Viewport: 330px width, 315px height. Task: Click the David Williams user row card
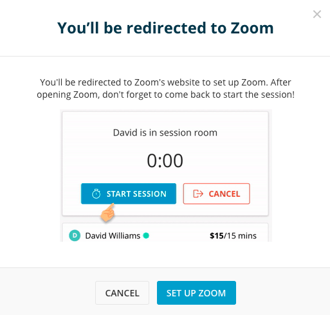click(x=165, y=233)
